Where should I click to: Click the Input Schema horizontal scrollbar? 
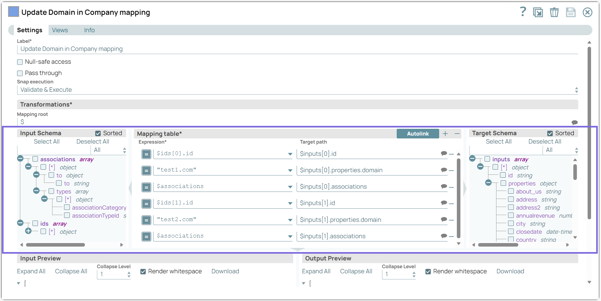(x=55, y=245)
